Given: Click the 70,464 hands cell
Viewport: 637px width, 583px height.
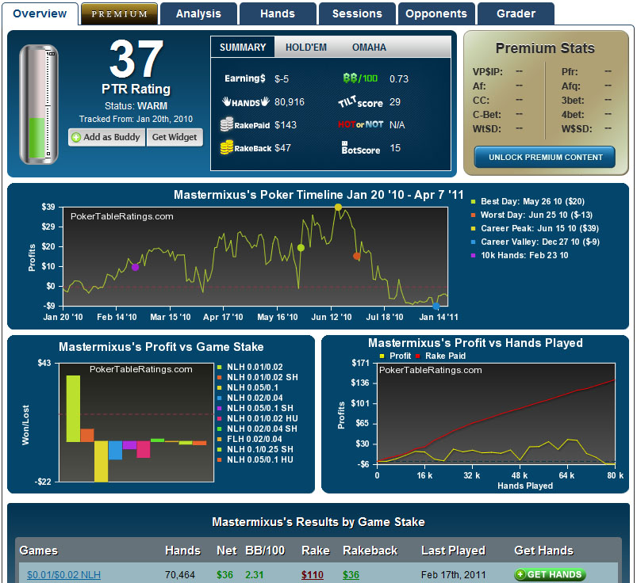Looking at the screenshot, I should click(x=180, y=575).
